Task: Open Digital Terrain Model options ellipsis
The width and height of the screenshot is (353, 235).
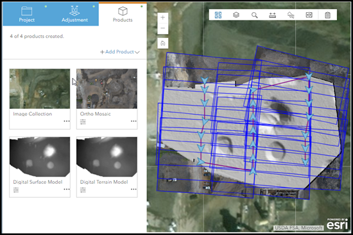Action: point(133,189)
